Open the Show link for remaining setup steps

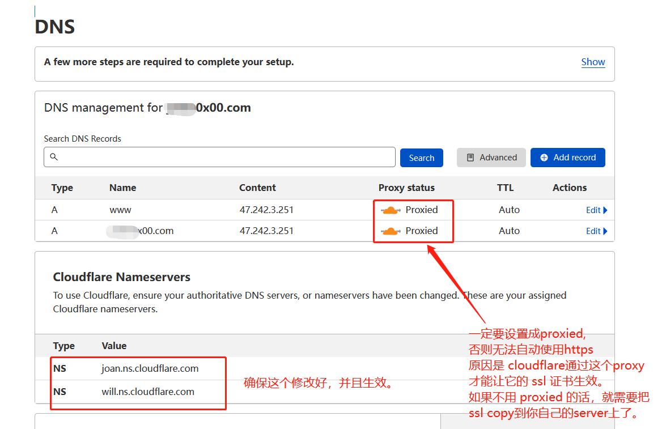pyautogui.click(x=593, y=62)
